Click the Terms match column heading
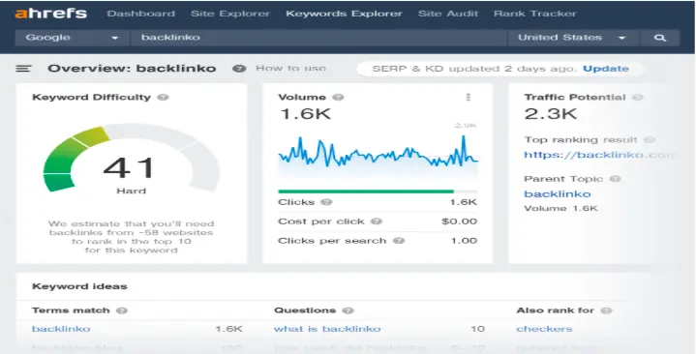696x354 pixels. coord(71,310)
